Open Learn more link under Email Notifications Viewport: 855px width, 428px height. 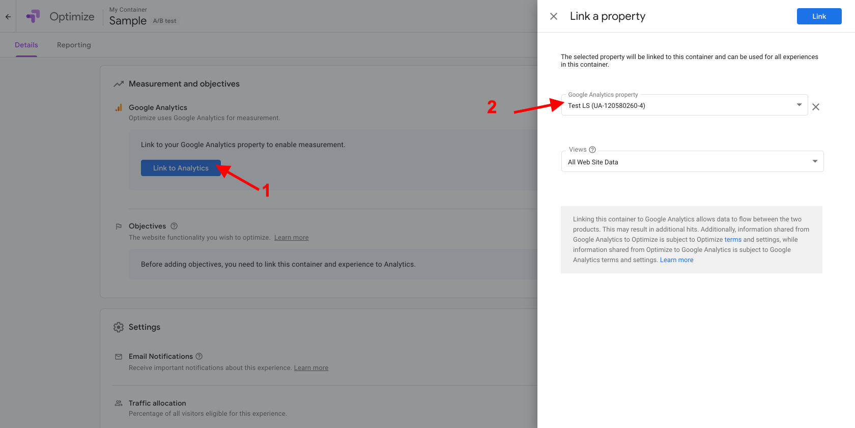pyautogui.click(x=311, y=368)
